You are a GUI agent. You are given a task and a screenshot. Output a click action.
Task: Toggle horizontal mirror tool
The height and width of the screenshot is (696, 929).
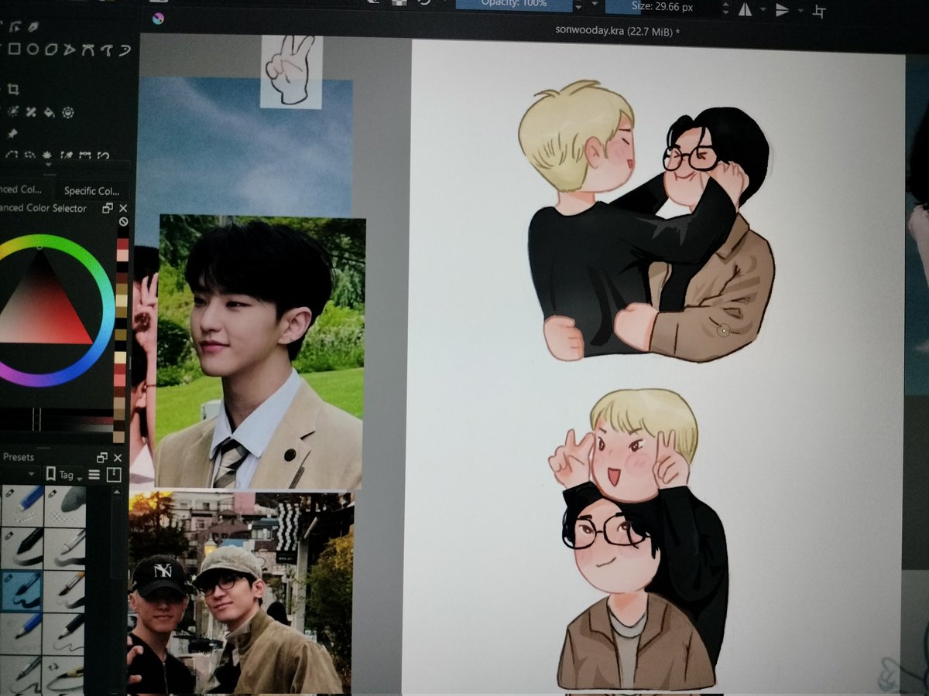pyautogui.click(x=746, y=10)
